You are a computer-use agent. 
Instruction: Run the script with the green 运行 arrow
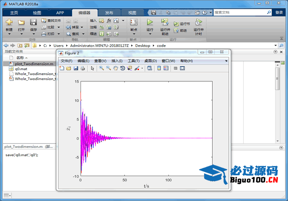click(150, 22)
